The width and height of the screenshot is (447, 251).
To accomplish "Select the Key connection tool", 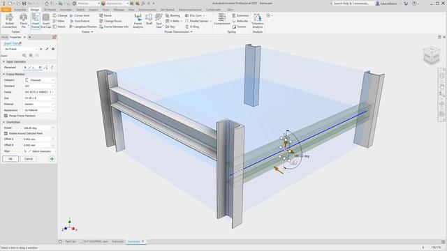I will [170, 26].
